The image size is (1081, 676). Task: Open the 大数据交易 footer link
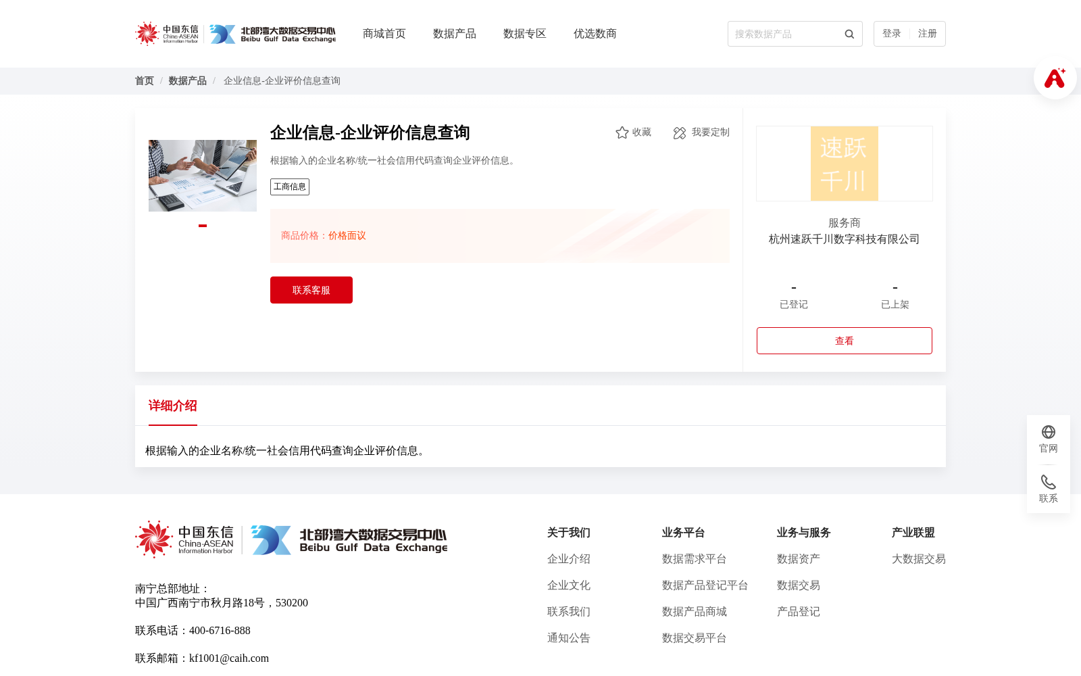click(919, 559)
